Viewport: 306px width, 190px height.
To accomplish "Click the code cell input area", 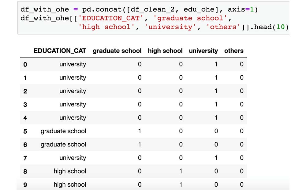I will pyautogui.click(x=153, y=18).
